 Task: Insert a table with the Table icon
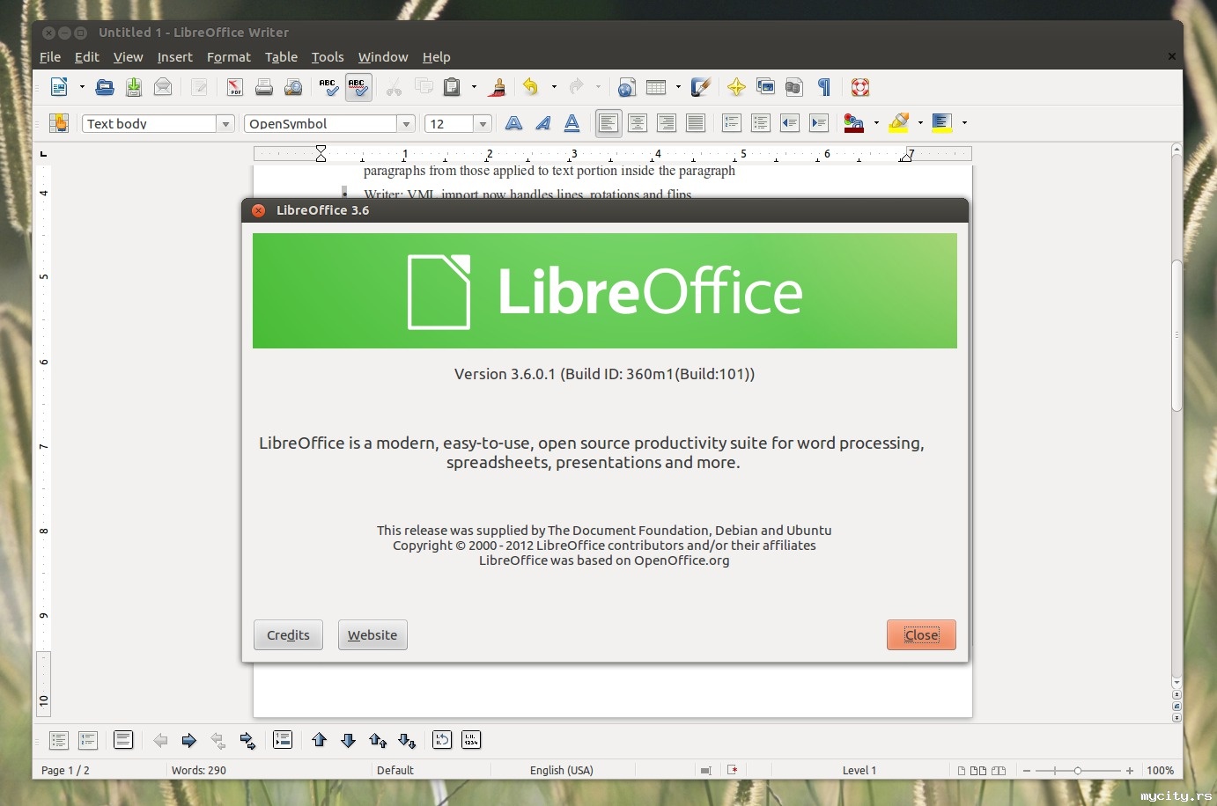tap(655, 86)
